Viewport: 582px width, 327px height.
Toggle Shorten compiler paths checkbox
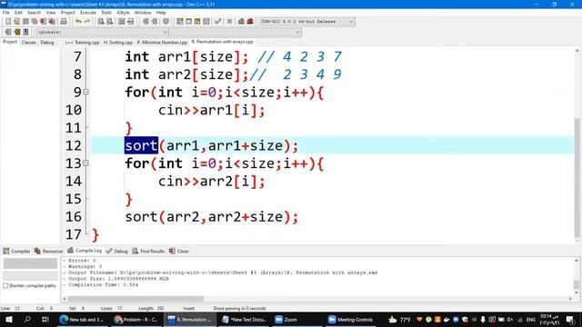tap(5, 286)
